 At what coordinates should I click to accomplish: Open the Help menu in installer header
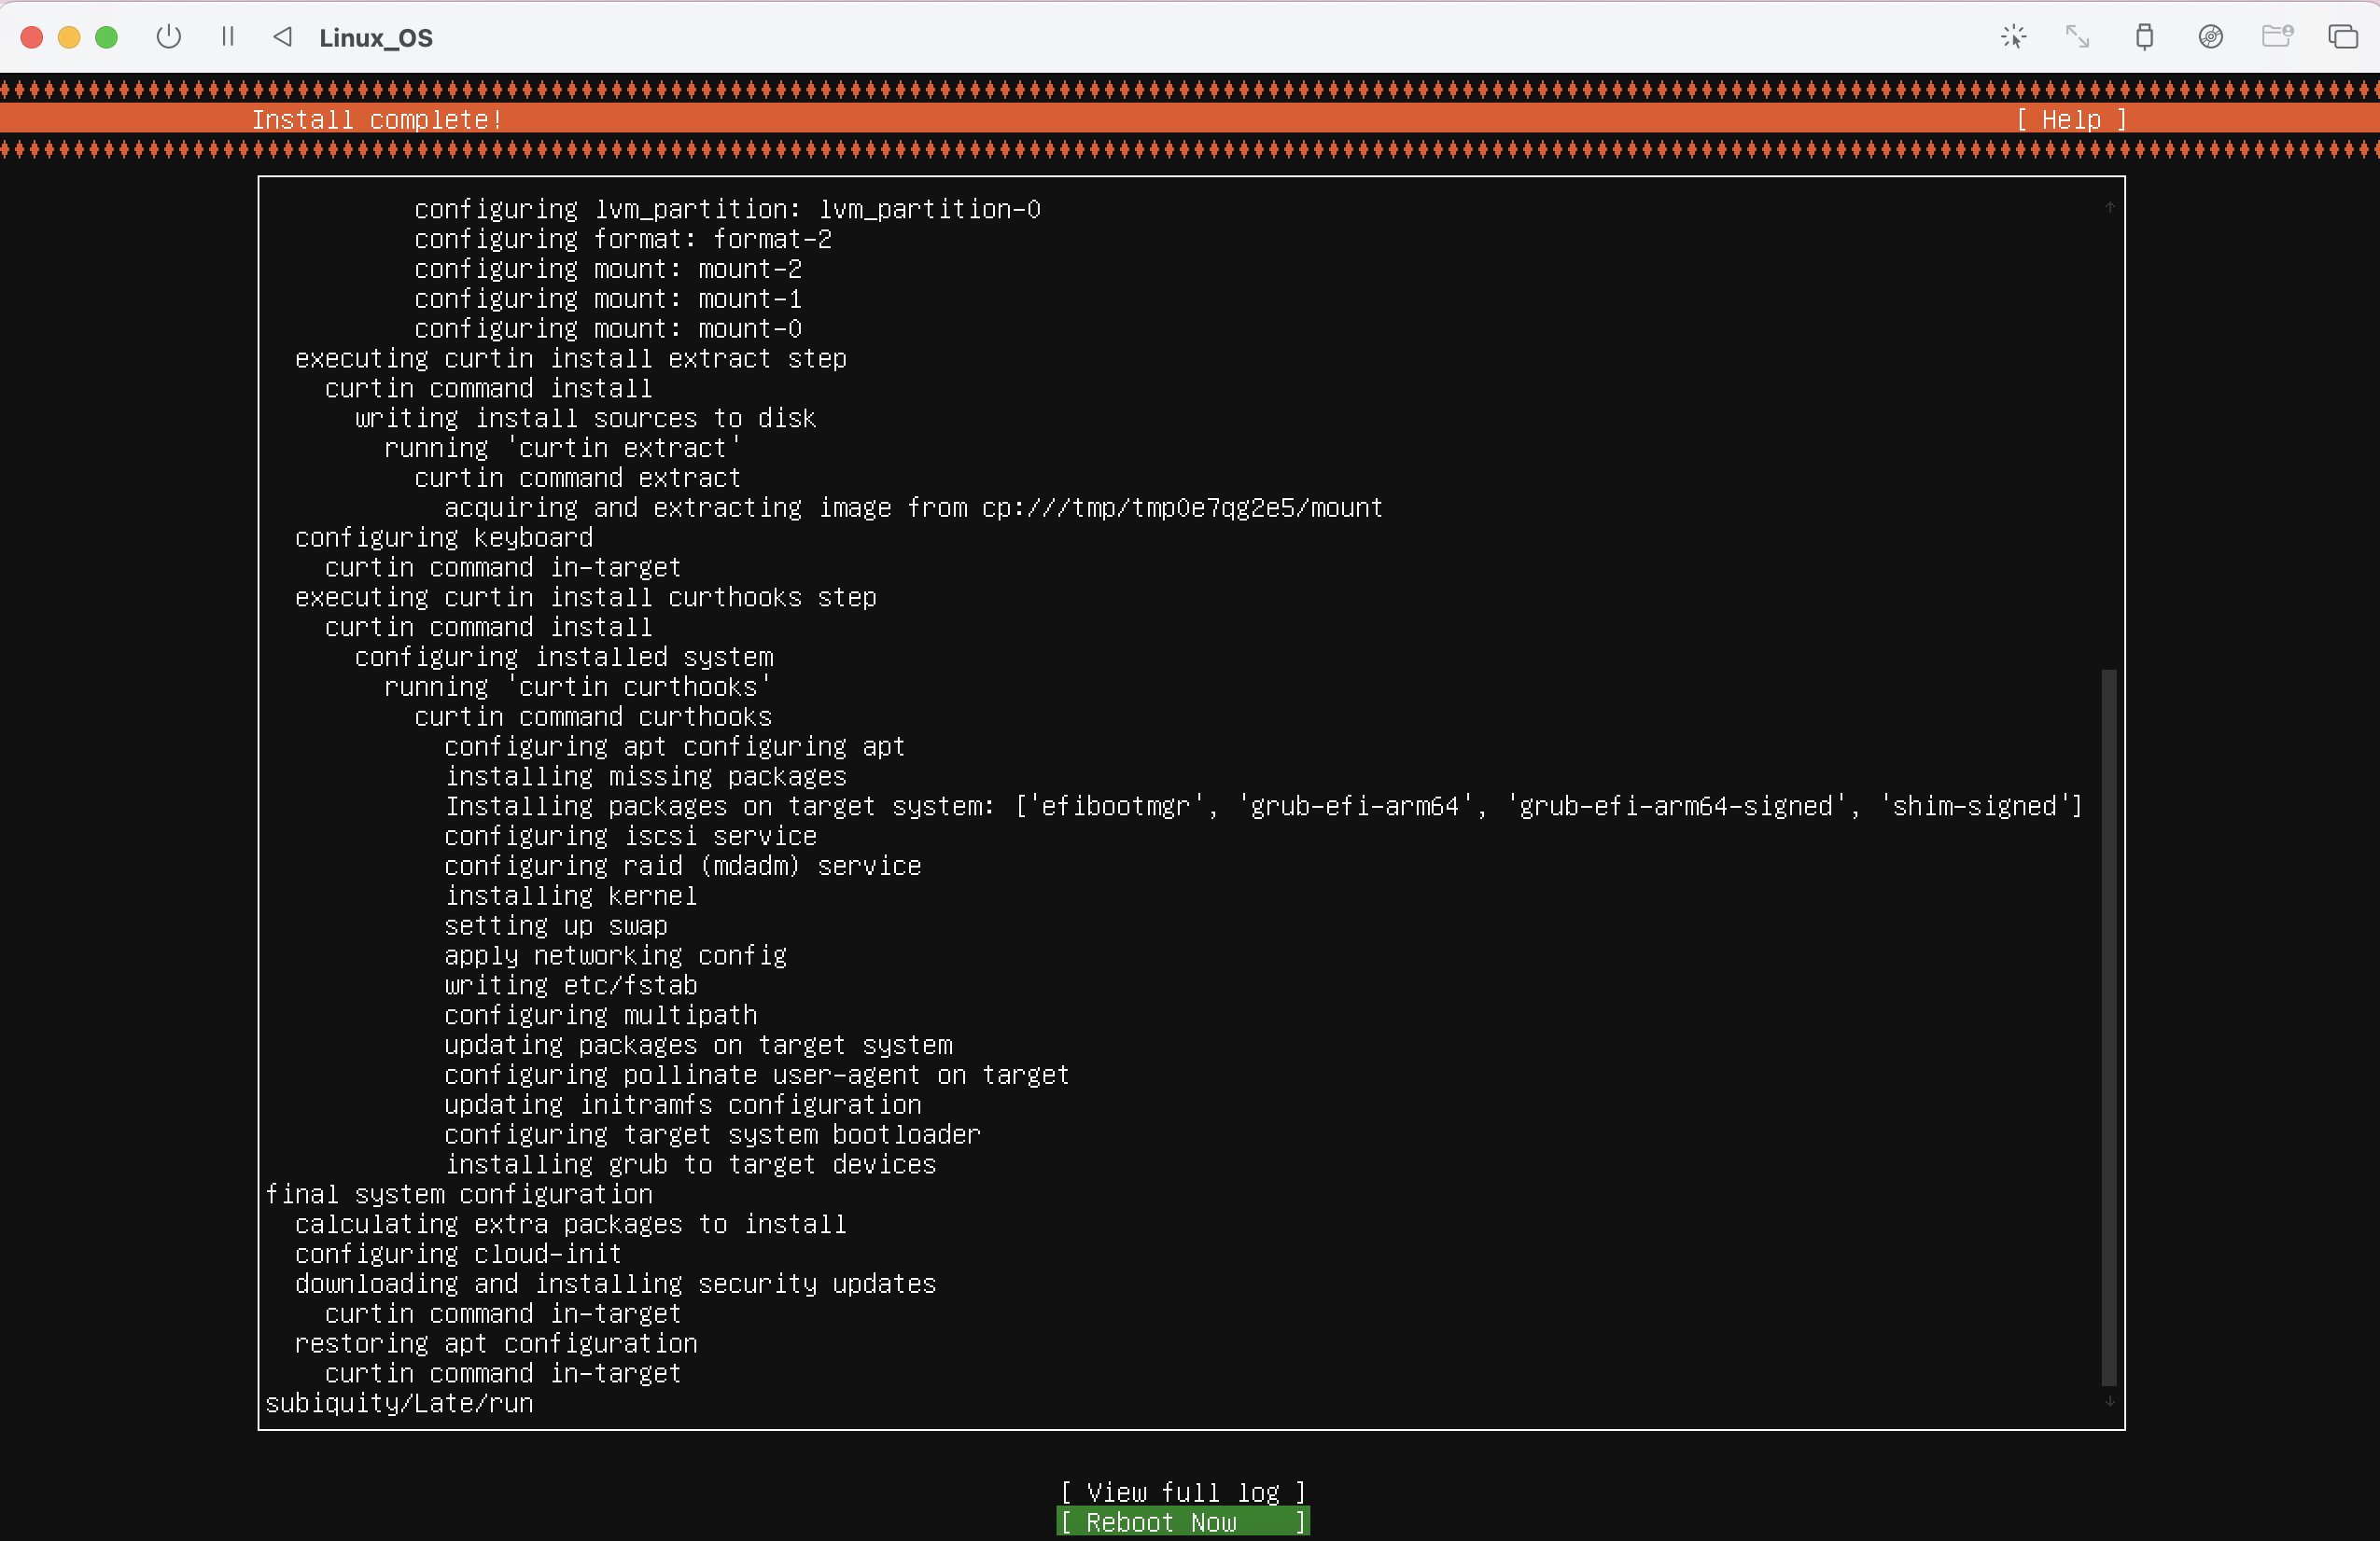[x=2071, y=120]
